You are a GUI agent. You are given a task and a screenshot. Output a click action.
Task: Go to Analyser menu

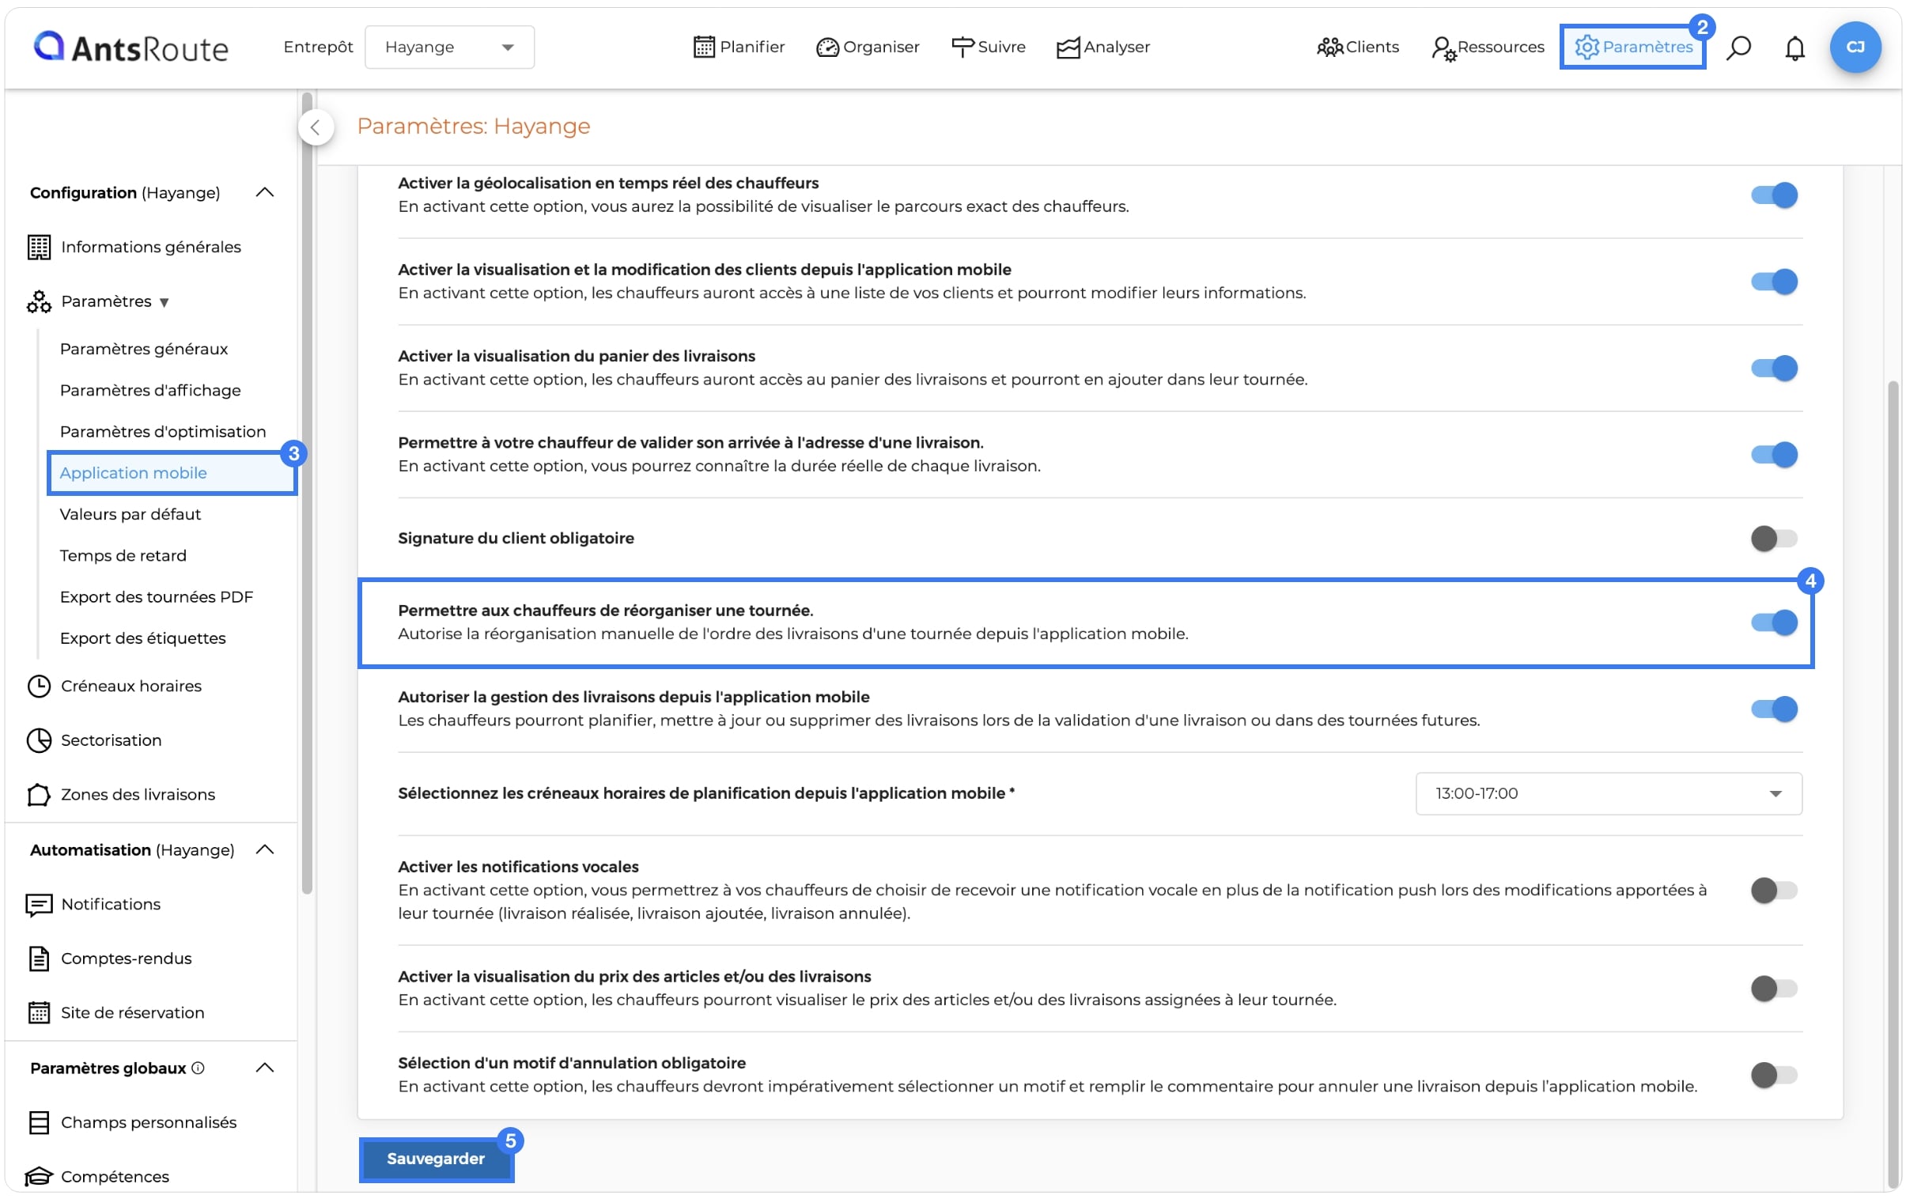click(x=1102, y=47)
